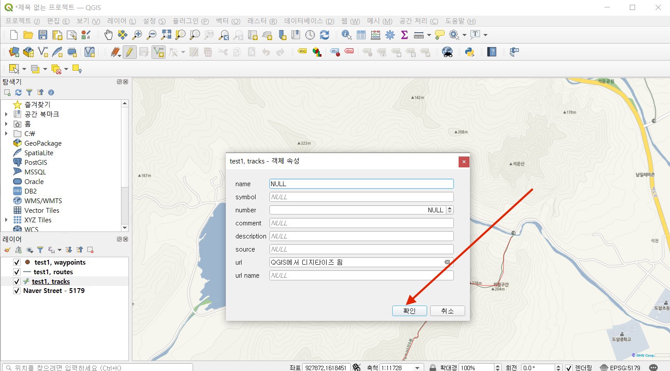
Task: Open the help contents book icon
Action: coord(492,52)
